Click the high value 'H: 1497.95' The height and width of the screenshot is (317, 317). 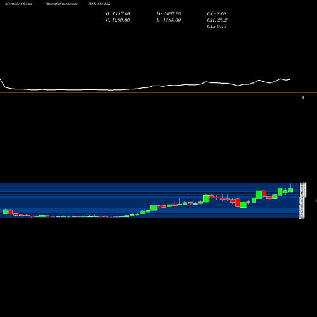coord(169,14)
